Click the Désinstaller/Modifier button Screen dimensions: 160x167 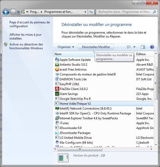coord(96,47)
